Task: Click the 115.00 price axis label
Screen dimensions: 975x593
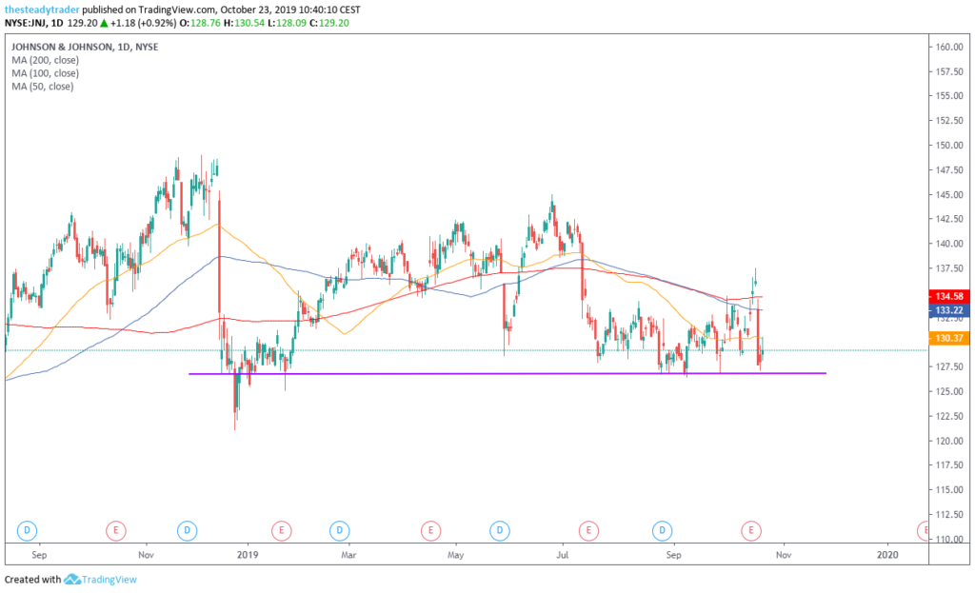Action: pos(949,490)
